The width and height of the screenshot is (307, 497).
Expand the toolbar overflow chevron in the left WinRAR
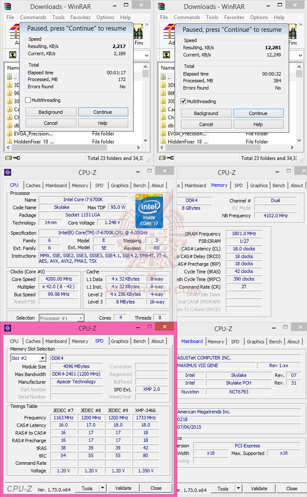pos(147,25)
